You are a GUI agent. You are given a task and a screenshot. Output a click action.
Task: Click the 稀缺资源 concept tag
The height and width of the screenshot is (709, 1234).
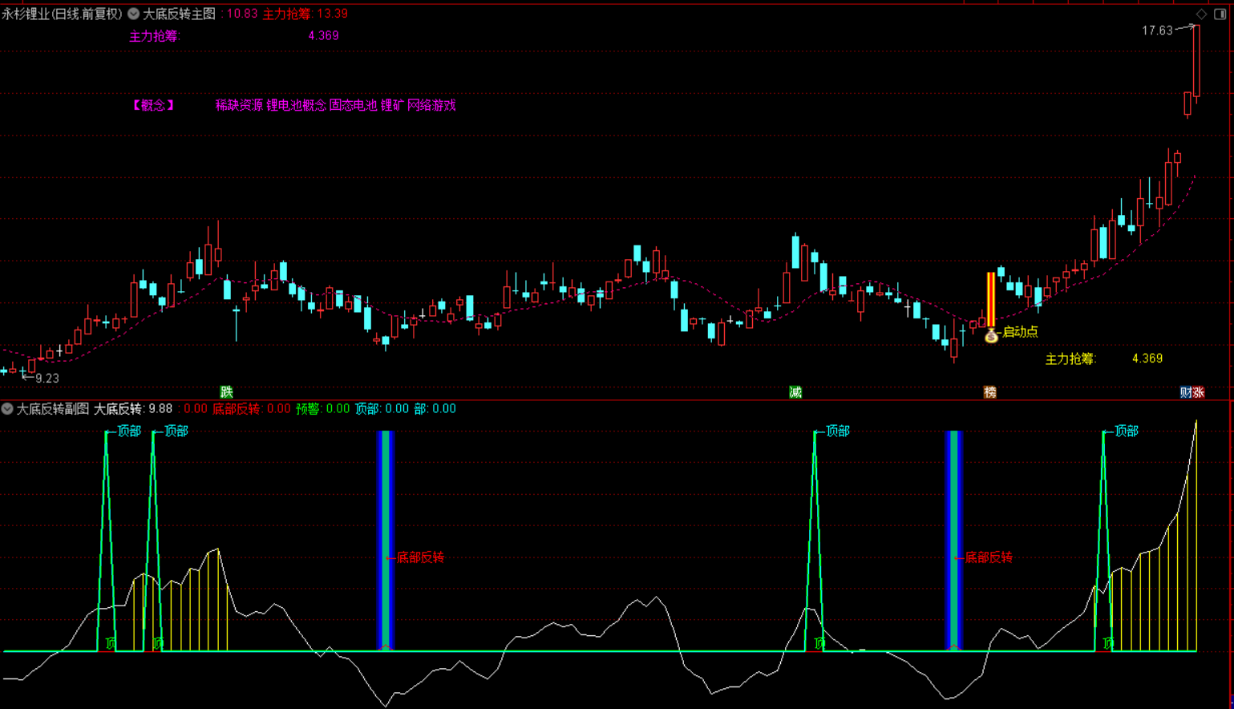pyautogui.click(x=239, y=105)
